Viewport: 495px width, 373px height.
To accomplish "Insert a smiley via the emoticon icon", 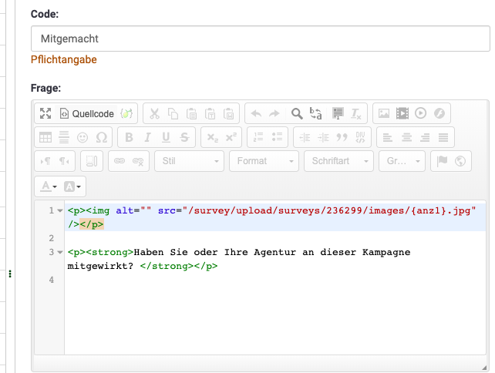I will click(x=82, y=137).
